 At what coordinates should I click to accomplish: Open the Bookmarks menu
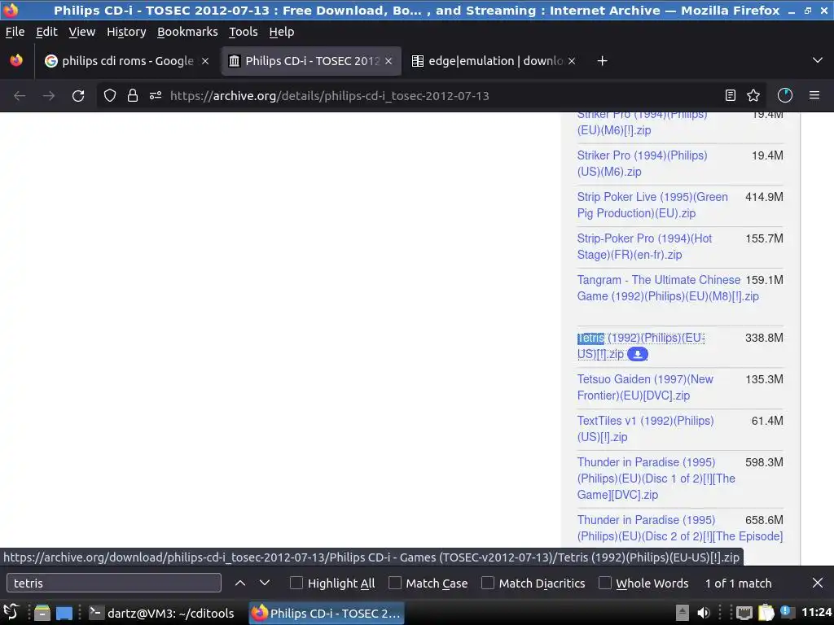pos(187,32)
